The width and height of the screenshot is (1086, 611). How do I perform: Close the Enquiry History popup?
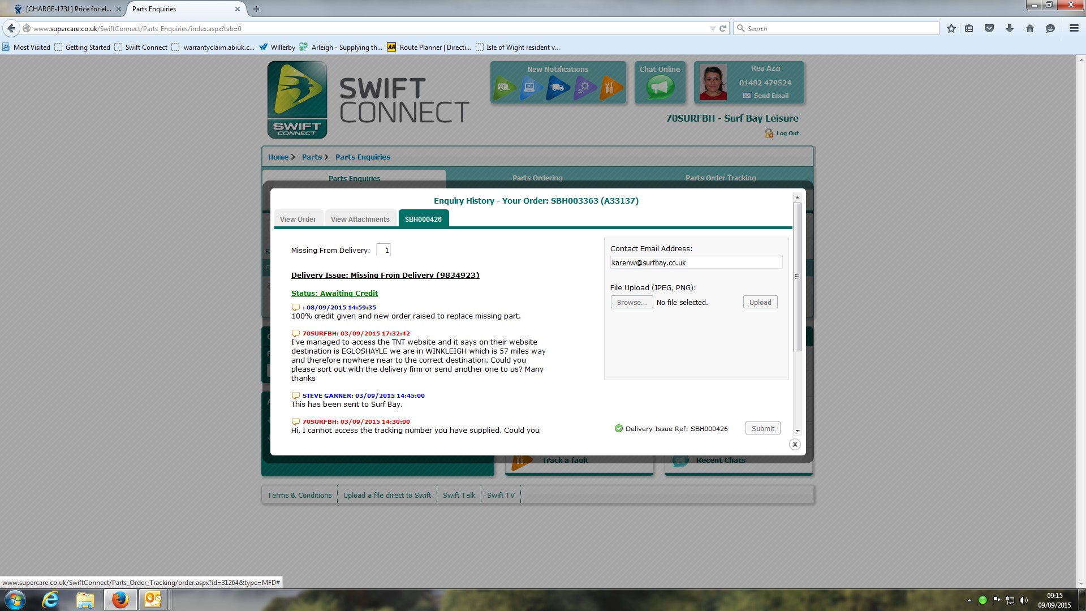[795, 445]
